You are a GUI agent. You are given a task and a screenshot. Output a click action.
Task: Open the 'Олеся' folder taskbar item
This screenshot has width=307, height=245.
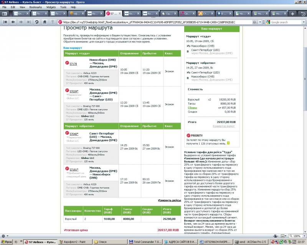[x=110, y=242]
